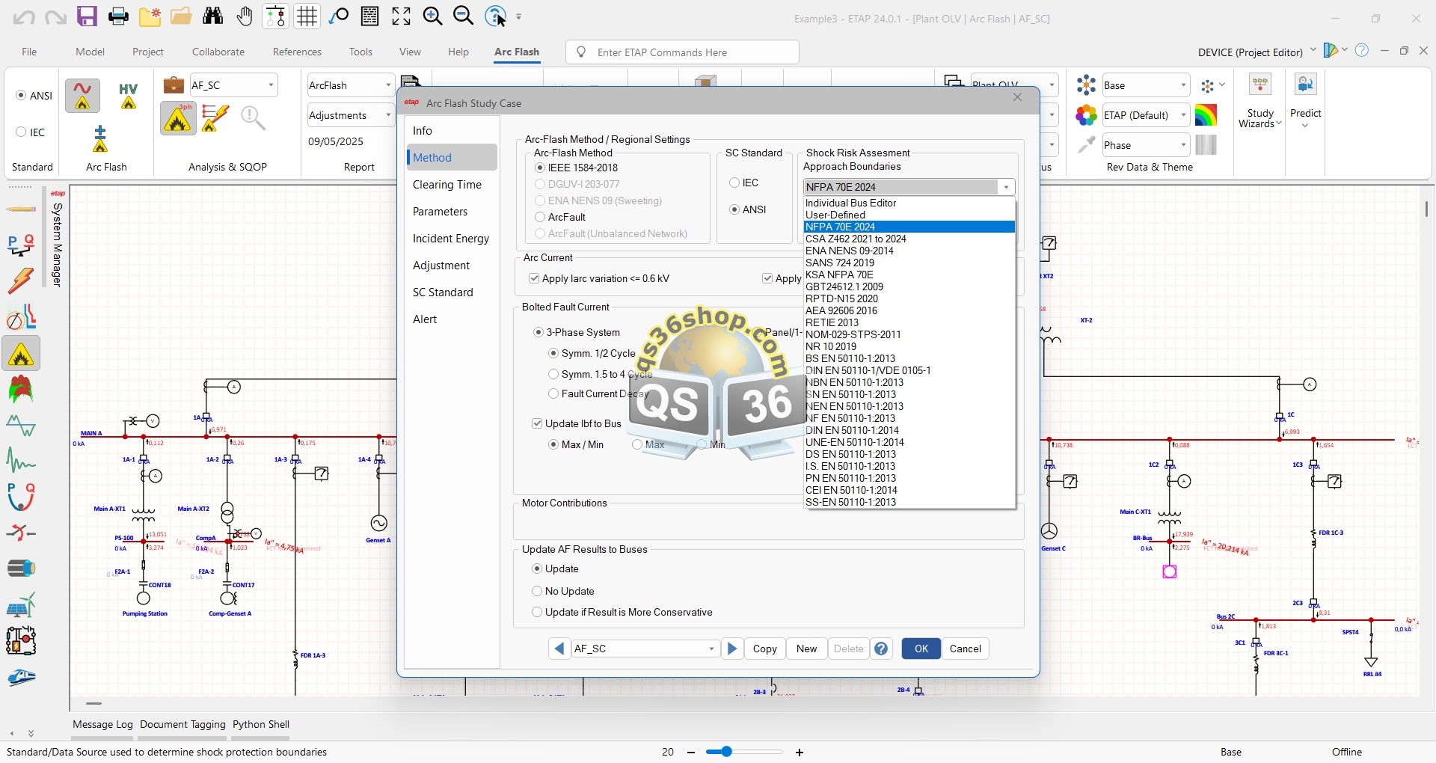Save project with floppy disk icon
This screenshot has width=1436, height=763.
coord(88,16)
